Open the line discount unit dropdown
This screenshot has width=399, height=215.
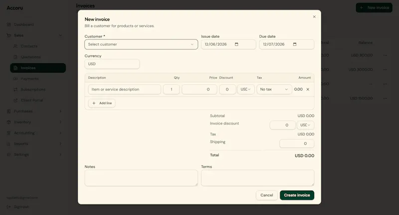246,90
